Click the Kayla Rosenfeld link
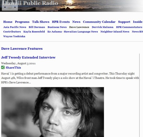This screenshot has width=143, height=137. click(x=34, y=32)
